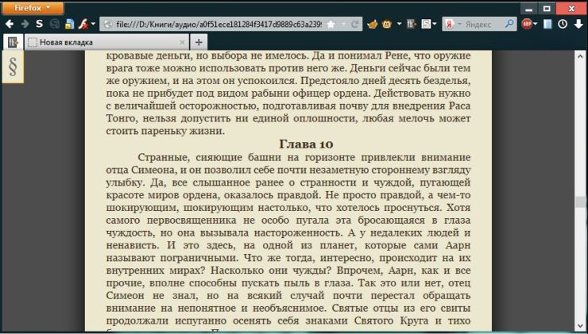588x334 pixels.
Task: Reload the current page
Action: [x=354, y=25]
